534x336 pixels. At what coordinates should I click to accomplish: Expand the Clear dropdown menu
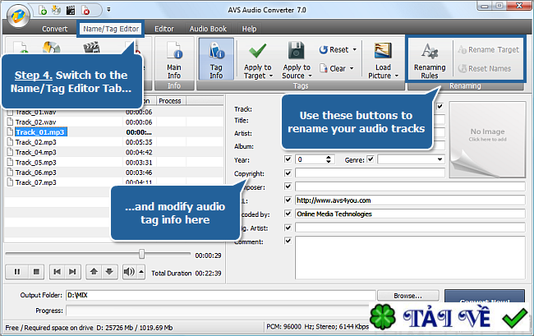353,68
